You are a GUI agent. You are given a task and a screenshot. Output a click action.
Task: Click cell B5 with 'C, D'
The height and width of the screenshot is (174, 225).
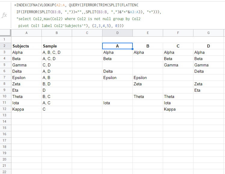[x=57, y=65]
